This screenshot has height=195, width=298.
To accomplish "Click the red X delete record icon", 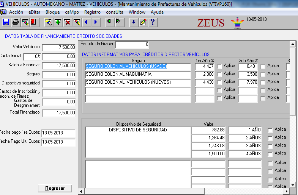I will click(67, 22).
